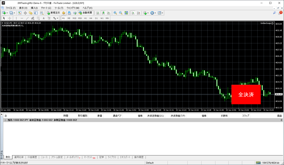Switch to エキスパート tab

coord(125,157)
